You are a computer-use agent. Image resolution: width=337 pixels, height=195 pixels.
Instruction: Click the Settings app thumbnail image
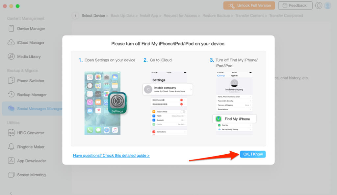pos(117,103)
